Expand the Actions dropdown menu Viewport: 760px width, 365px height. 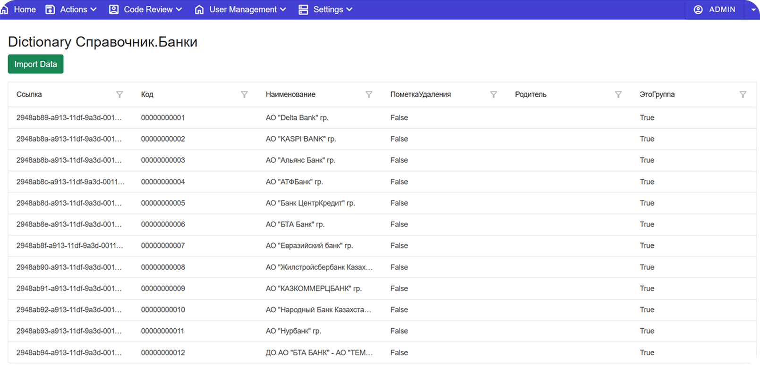71,9
